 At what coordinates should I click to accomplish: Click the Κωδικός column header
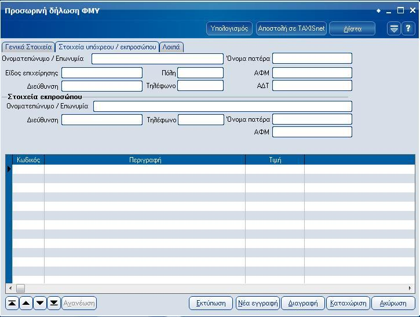pos(28,160)
